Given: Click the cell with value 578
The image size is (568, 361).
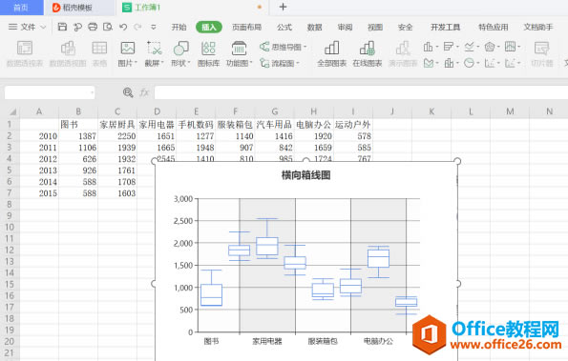Looking at the screenshot, I should 353,136.
